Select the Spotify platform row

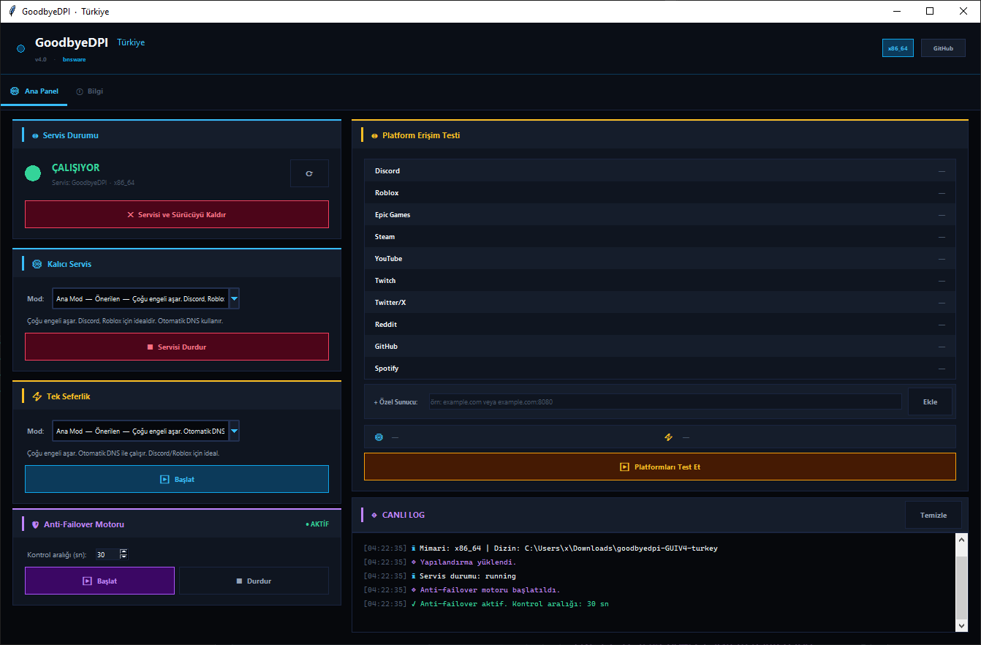tap(660, 368)
